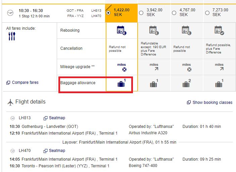
Task: Open the Seatmap link for flight LH470
Action: pyautogui.click(x=57, y=150)
